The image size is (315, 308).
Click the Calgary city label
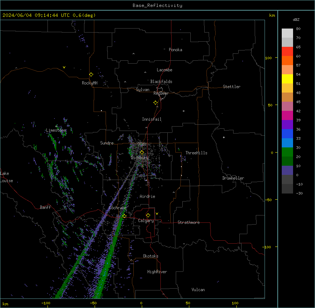(x=146, y=221)
